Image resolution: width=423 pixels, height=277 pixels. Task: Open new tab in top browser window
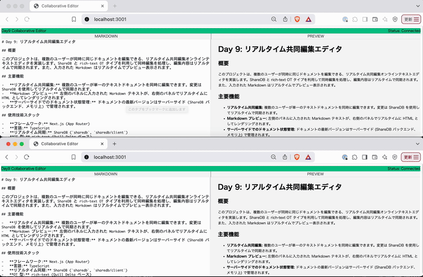[x=115, y=6]
